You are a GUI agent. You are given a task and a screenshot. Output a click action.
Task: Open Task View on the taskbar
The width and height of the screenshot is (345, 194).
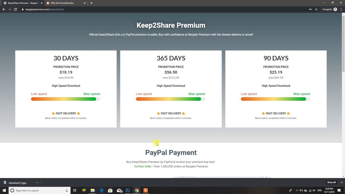[75, 190]
